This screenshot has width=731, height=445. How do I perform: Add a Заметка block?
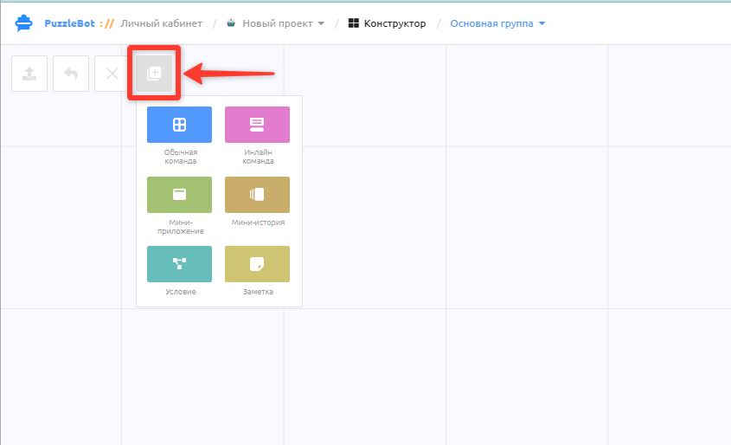pyautogui.click(x=257, y=264)
